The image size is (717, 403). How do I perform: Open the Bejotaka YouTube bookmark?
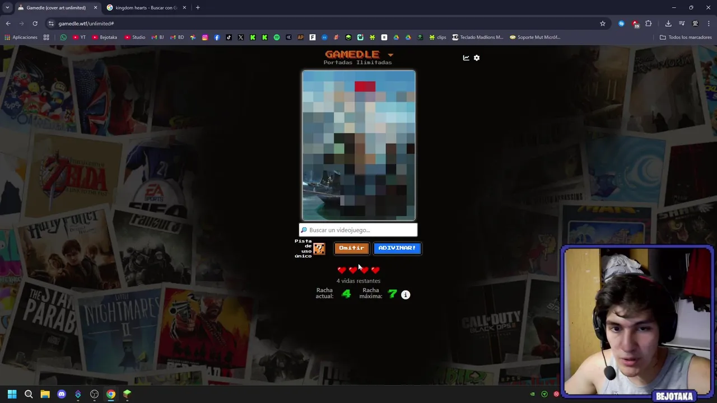click(x=105, y=38)
